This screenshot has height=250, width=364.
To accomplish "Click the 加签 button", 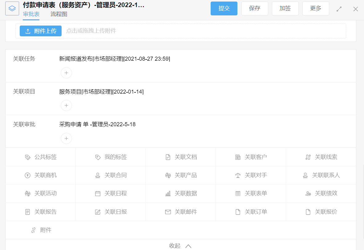I will (285, 9).
